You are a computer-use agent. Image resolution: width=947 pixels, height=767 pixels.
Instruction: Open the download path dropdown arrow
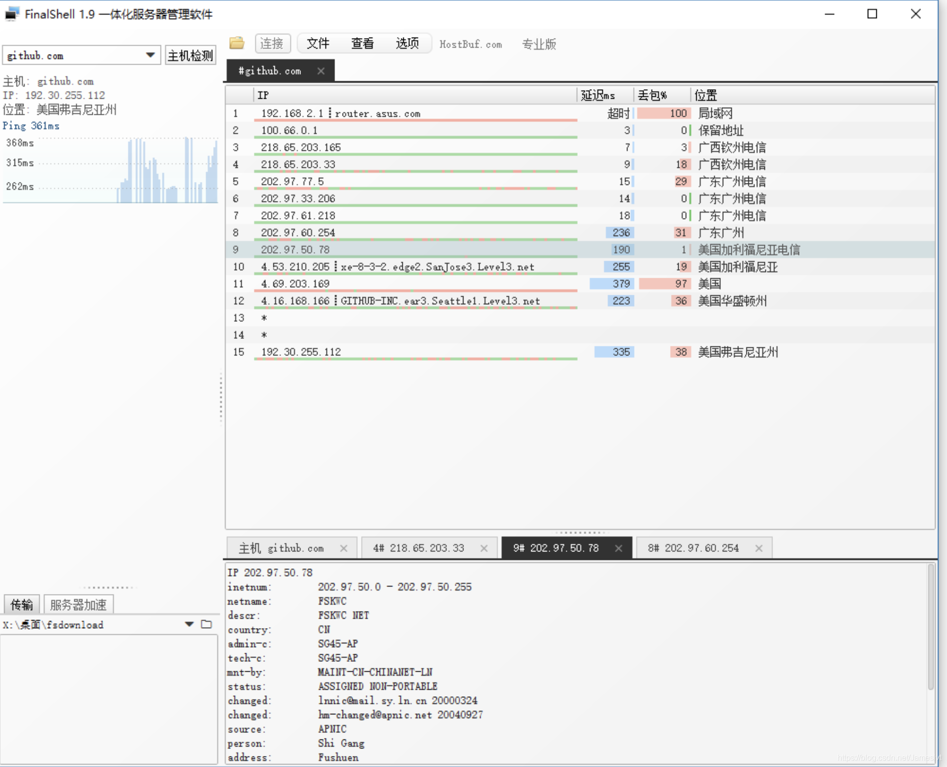click(189, 625)
